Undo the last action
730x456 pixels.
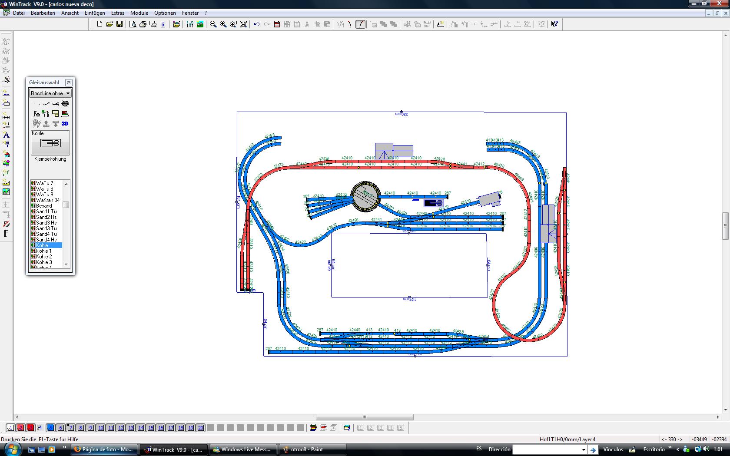(x=257, y=24)
